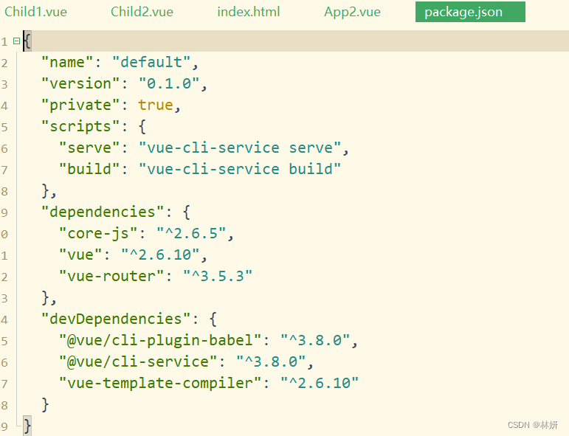The image size is (569, 436).
Task: Click the "devDependencies" key
Action: click(116, 319)
